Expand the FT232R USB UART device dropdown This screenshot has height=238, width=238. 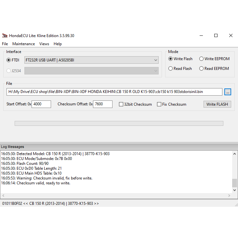point(155,60)
